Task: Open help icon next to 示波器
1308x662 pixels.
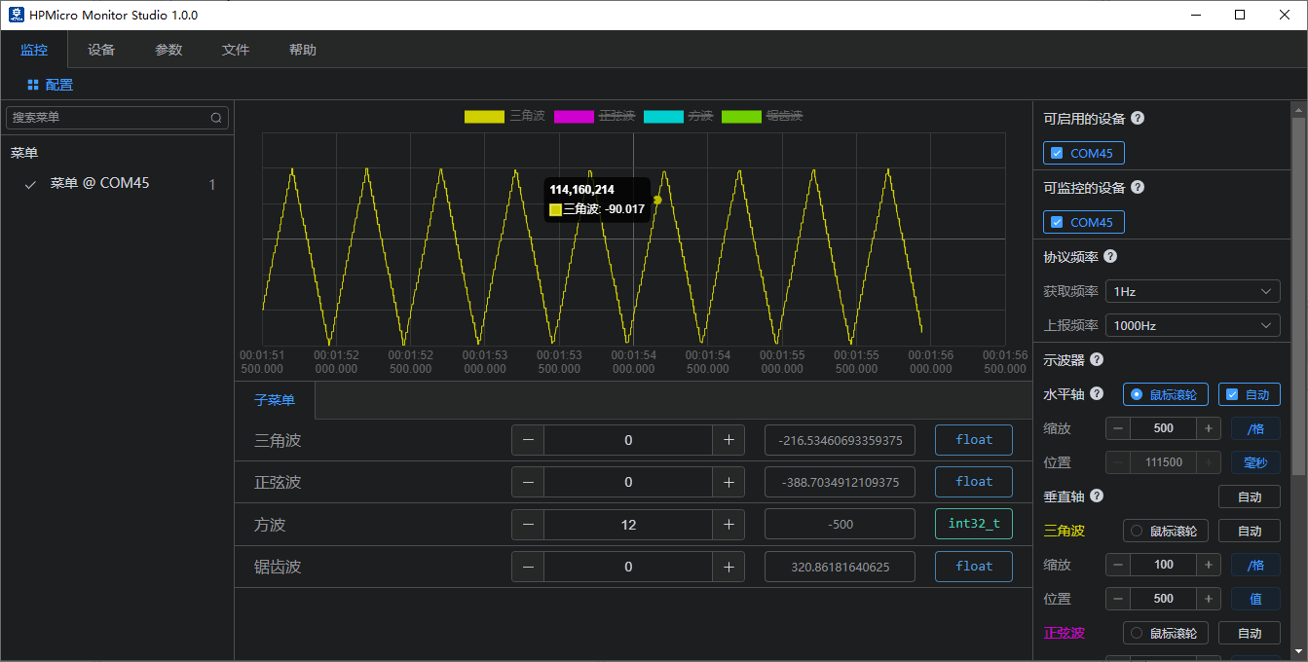Action: pyautogui.click(x=1097, y=359)
